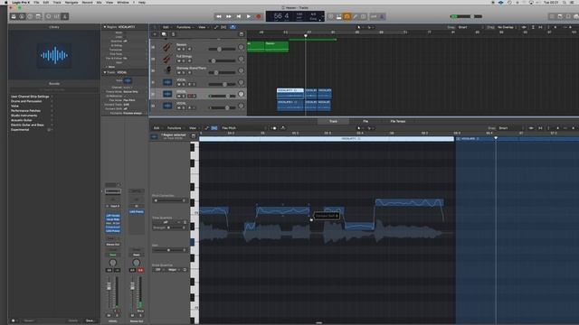Switch to the File tab in editor

coord(365,121)
